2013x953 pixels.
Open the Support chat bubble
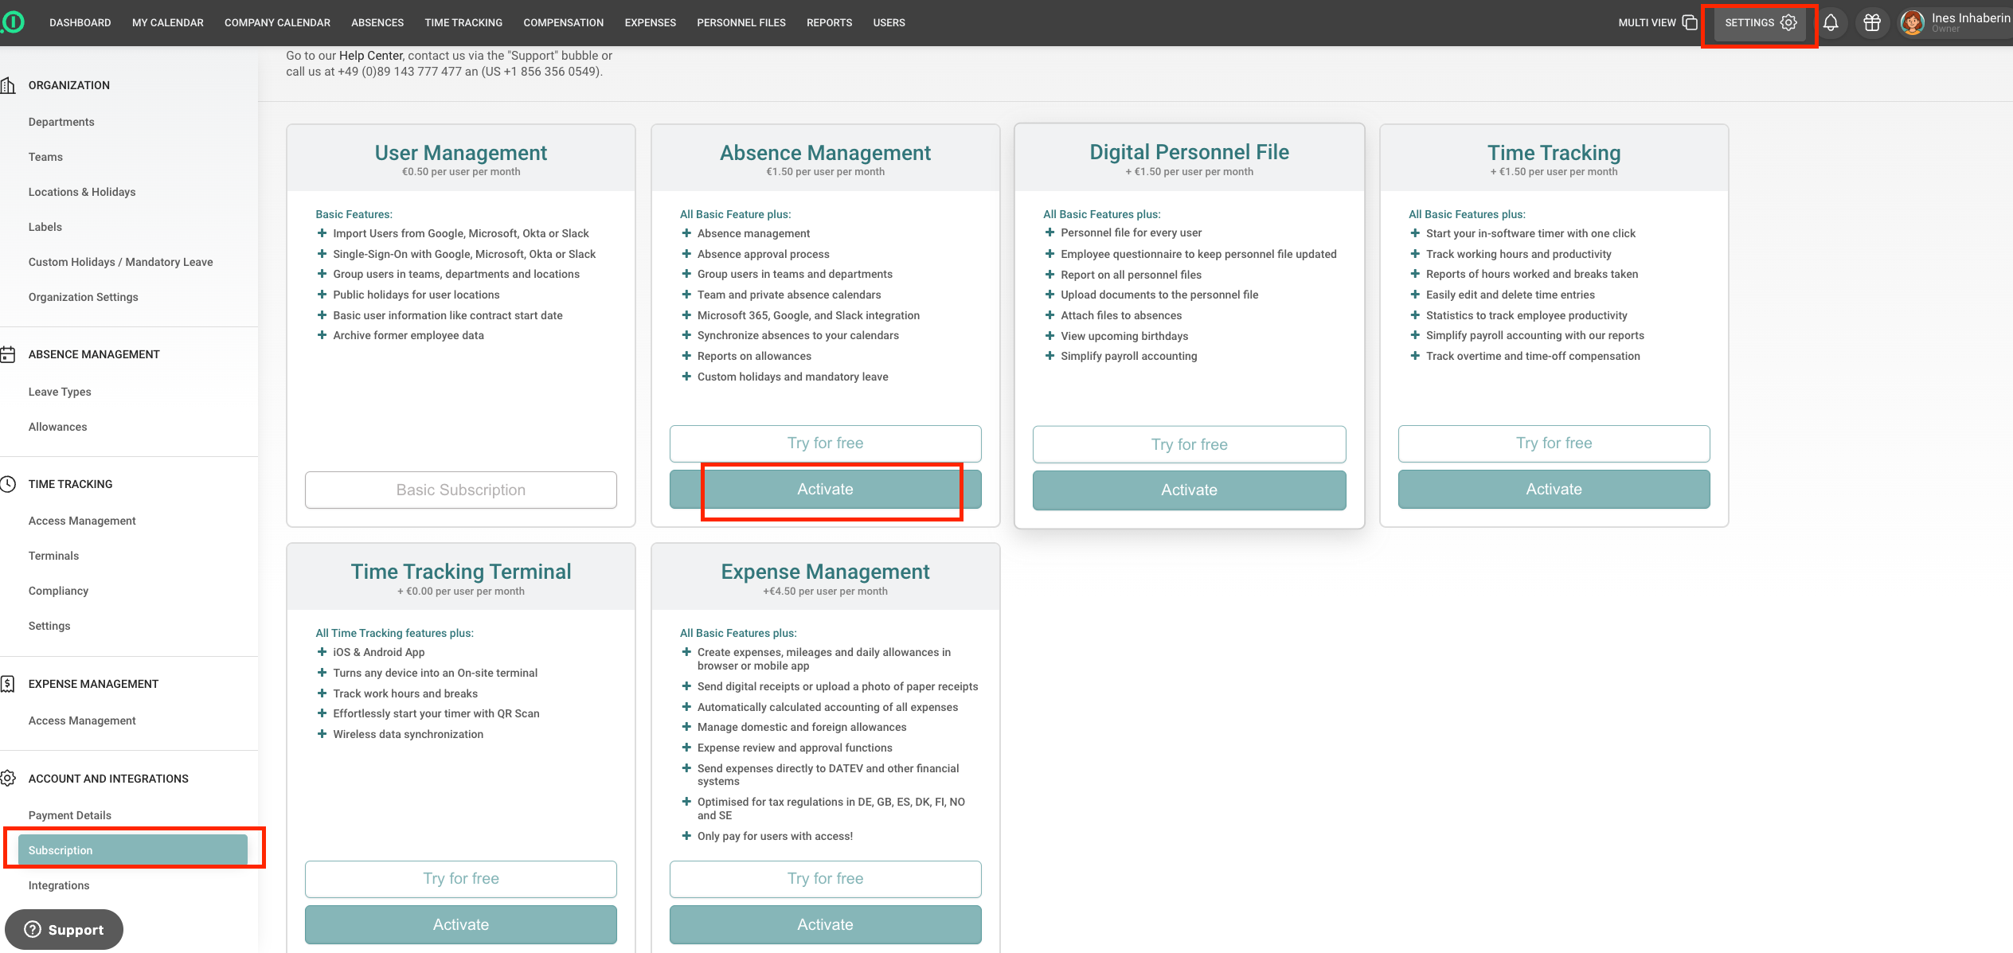coord(64,929)
